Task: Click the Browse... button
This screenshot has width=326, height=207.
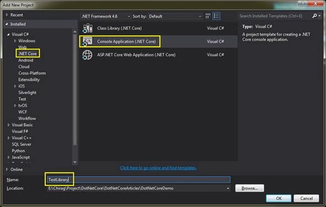Action: pyautogui.click(x=250, y=188)
